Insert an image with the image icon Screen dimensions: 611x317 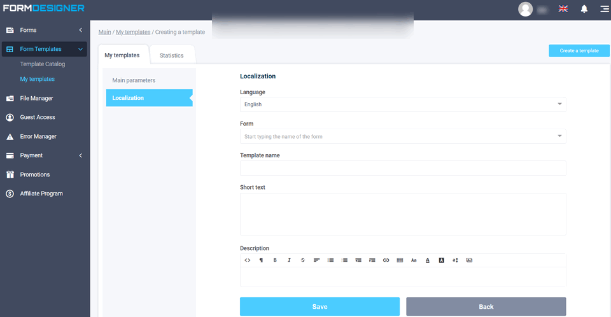[x=469, y=260]
